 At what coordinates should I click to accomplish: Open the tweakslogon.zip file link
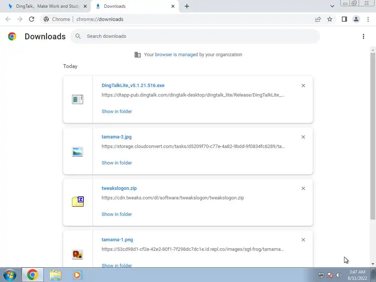(119, 188)
